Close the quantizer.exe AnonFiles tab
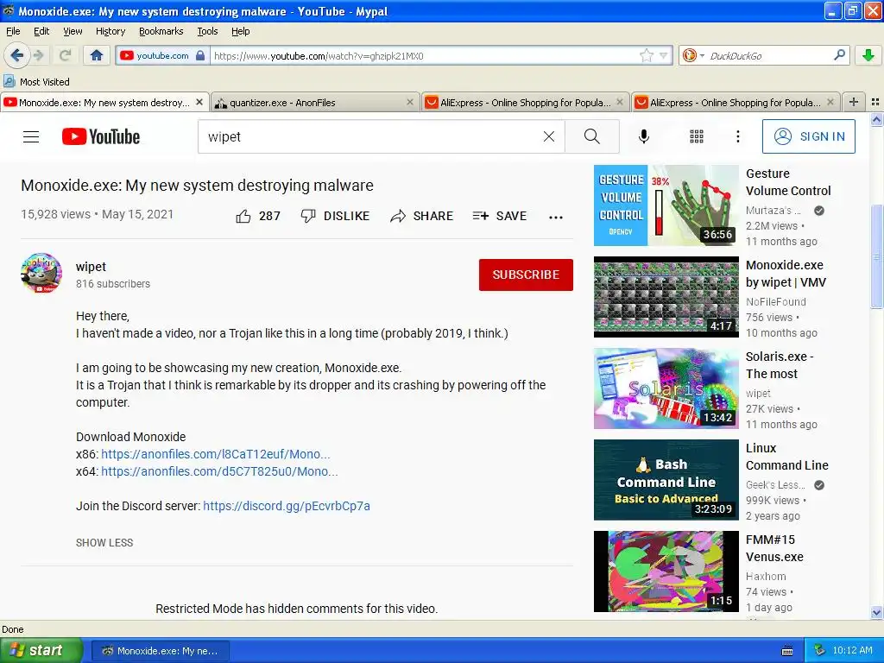 click(x=410, y=102)
